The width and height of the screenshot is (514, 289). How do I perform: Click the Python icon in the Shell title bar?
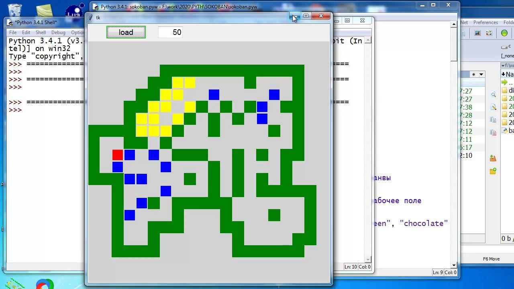[x=10, y=22]
